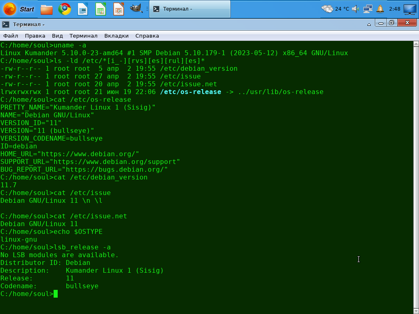Click the roll-up arrow in the title bar

pyautogui.click(x=369, y=24)
